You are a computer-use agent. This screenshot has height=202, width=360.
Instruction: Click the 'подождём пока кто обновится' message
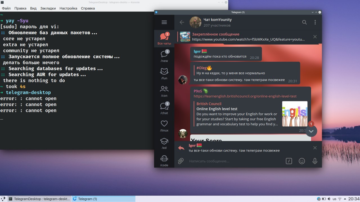coord(220,57)
